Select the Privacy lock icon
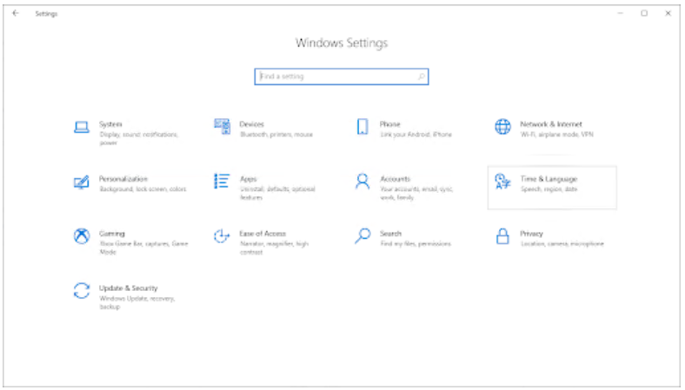Viewport: 685px width, 390px height. coord(502,236)
